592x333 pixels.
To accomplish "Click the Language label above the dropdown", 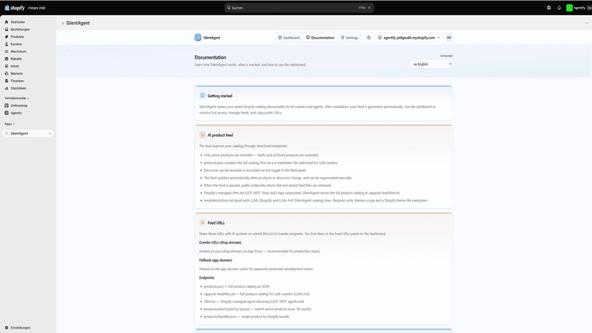I will pyautogui.click(x=446, y=56).
